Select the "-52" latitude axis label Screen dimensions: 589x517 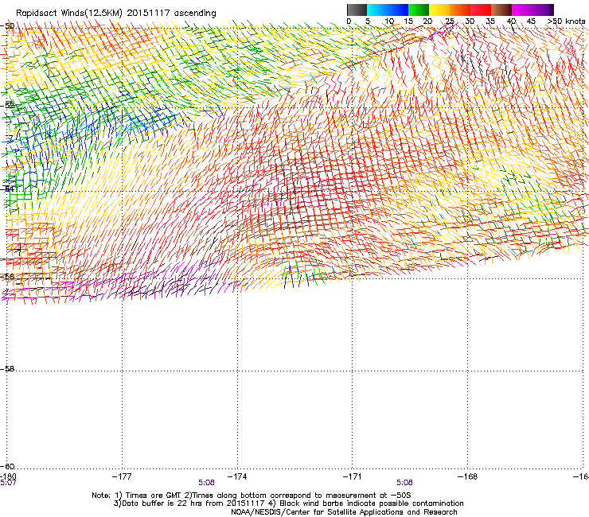(7, 106)
